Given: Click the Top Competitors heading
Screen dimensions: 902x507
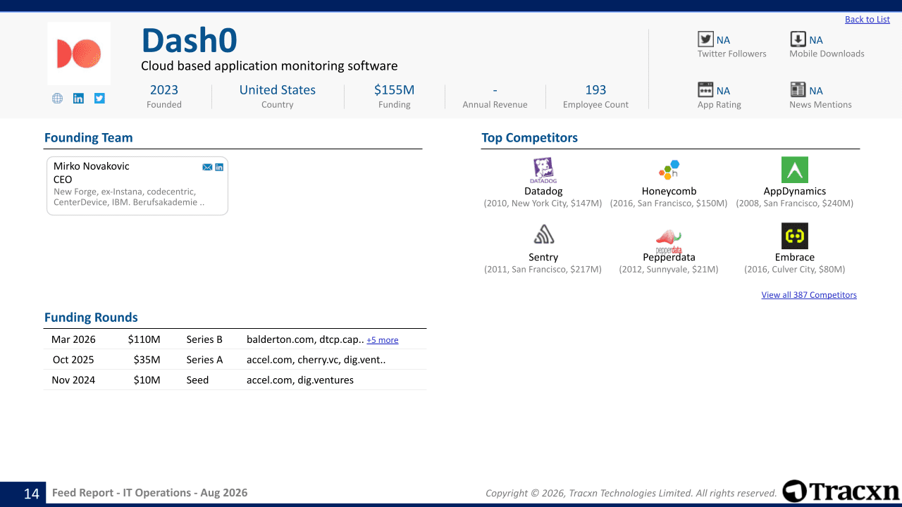Looking at the screenshot, I should coord(530,138).
